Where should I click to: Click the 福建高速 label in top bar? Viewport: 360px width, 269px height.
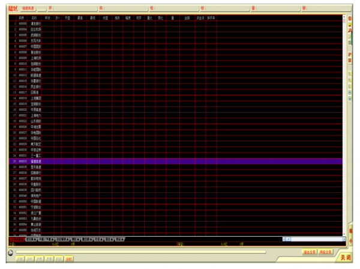[28, 8]
